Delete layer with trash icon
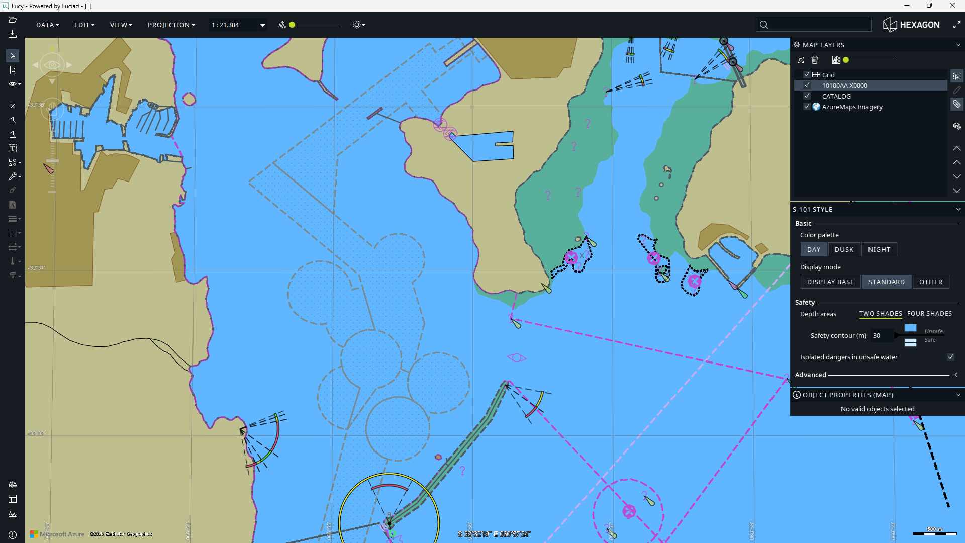Image resolution: width=965 pixels, height=543 pixels. coord(815,60)
